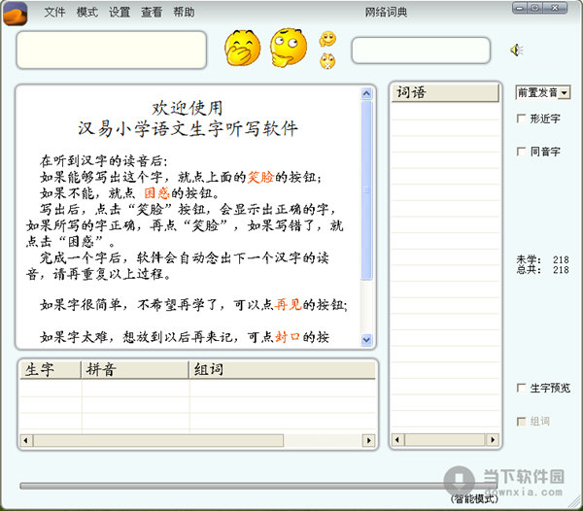This screenshot has width=583, height=511.
Task: Toggle the 同音字 checkbox
Action: [522, 152]
